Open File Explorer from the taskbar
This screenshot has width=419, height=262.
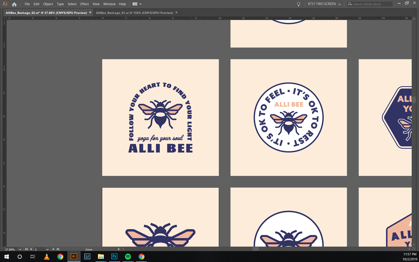(x=101, y=256)
